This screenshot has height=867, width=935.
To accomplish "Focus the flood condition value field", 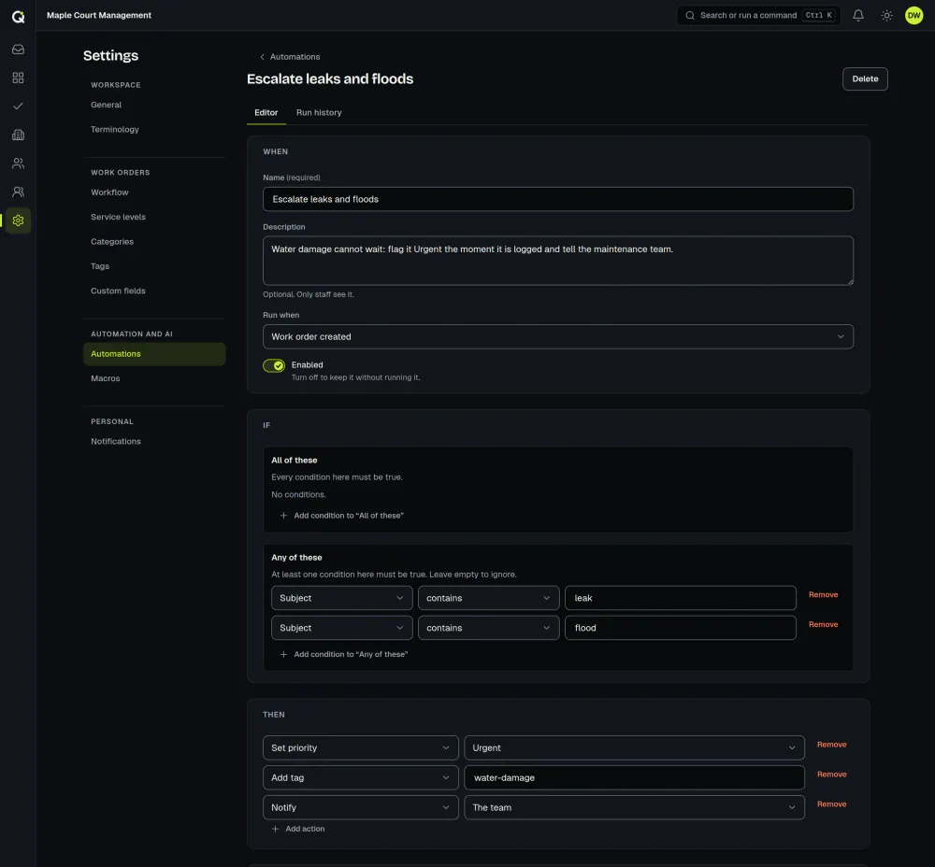I will click(x=681, y=628).
